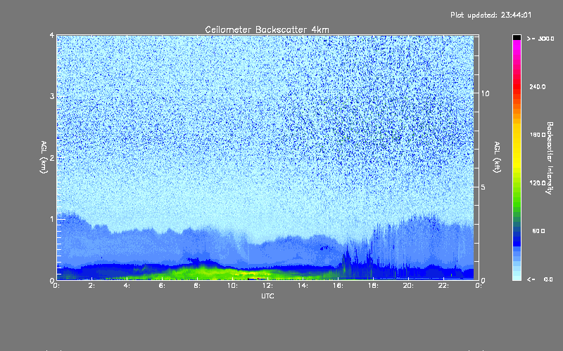Click the 'Backscatter Intensity' colorbar label

tap(550, 158)
